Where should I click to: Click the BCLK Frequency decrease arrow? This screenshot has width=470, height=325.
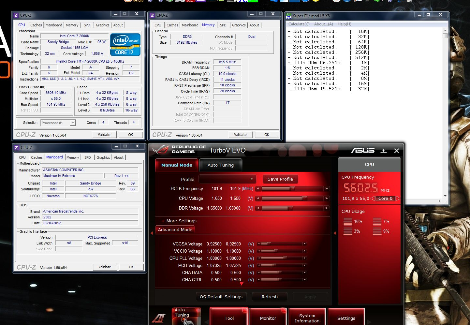click(x=258, y=189)
